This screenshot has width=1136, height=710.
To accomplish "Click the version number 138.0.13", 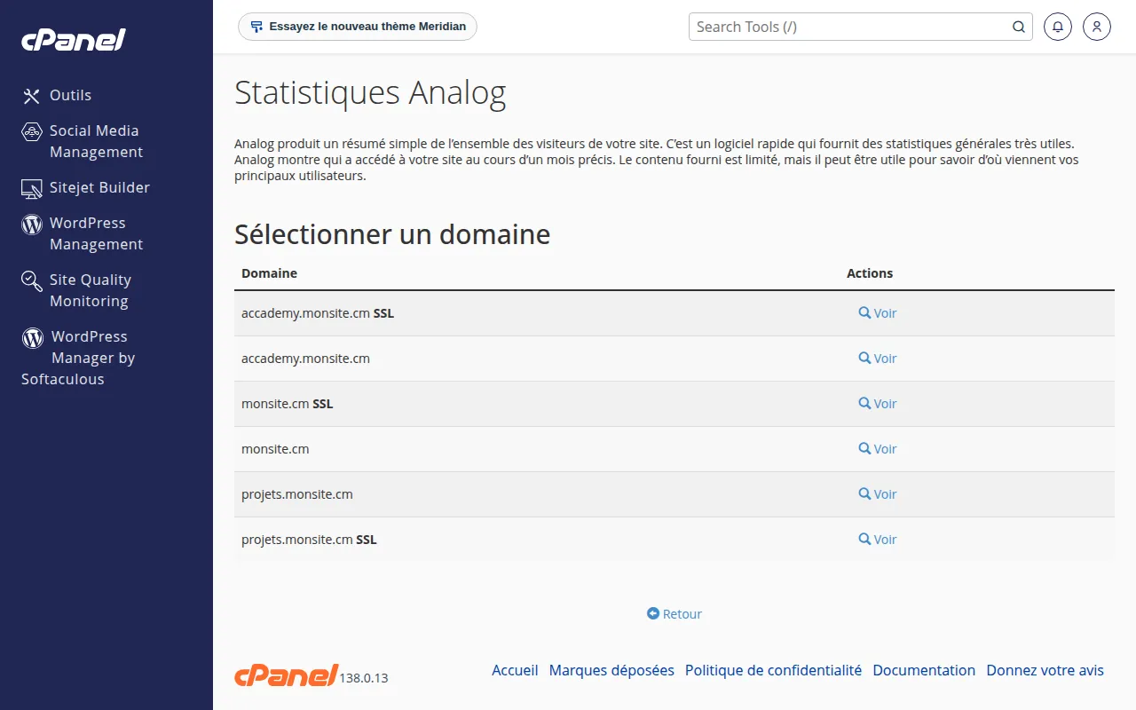I will click(364, 678).
